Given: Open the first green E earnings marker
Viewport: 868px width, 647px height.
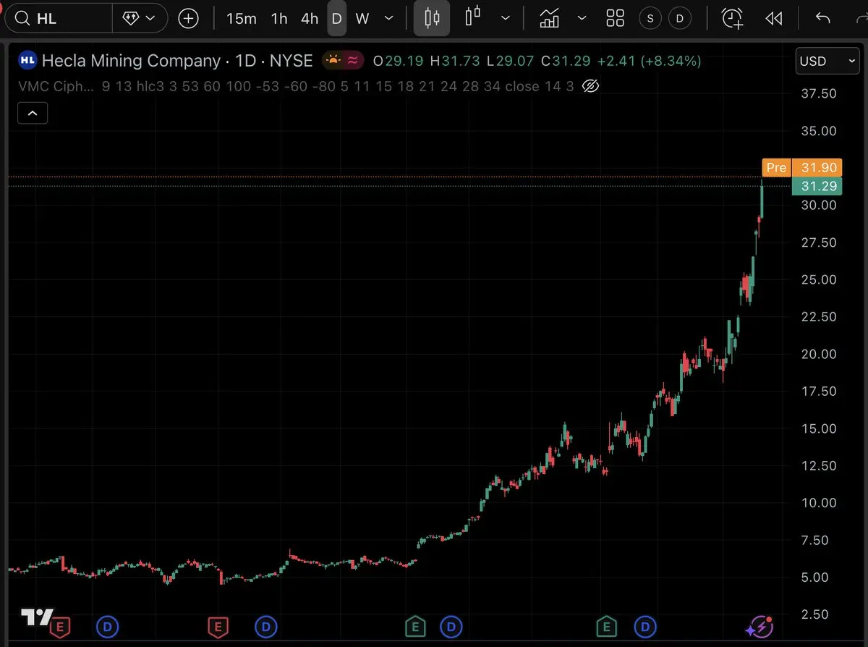Looking at the screenshot, I should point(414,626).
